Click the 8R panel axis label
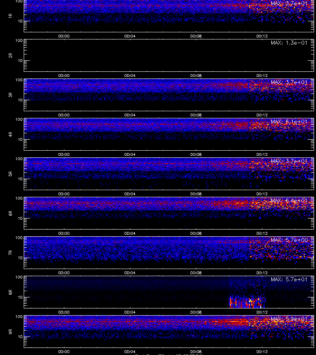 [x=10, y=292]
